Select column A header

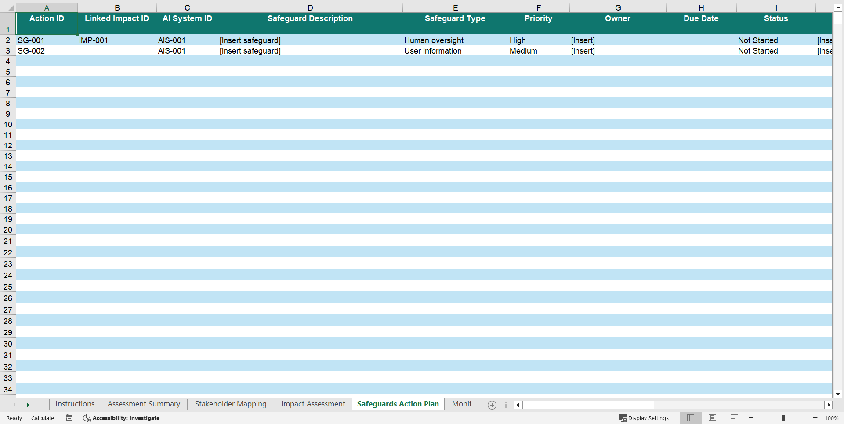coord(47,7)
